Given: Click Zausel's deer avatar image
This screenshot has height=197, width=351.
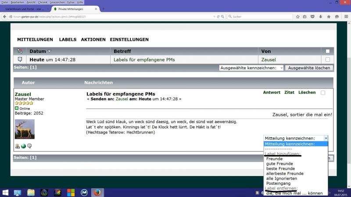Looking at the screenshot, I should coord(25,129).
